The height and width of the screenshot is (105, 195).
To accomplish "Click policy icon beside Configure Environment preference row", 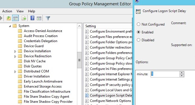I will tap(87, 31).
